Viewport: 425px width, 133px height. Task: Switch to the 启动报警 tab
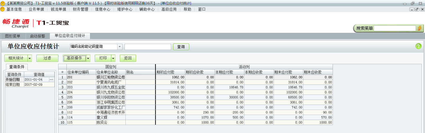point(37,36)
